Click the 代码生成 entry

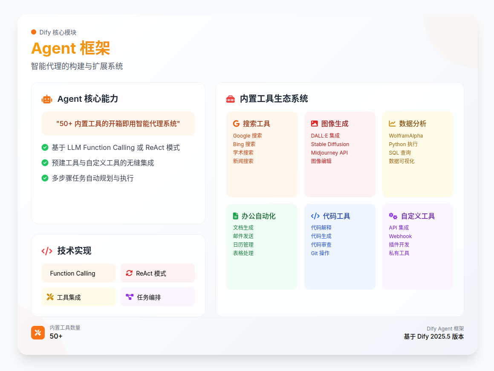coord(321,236)
